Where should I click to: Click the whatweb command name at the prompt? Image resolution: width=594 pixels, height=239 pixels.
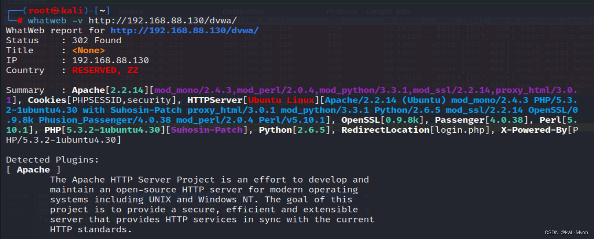click(x=47, y=21)
